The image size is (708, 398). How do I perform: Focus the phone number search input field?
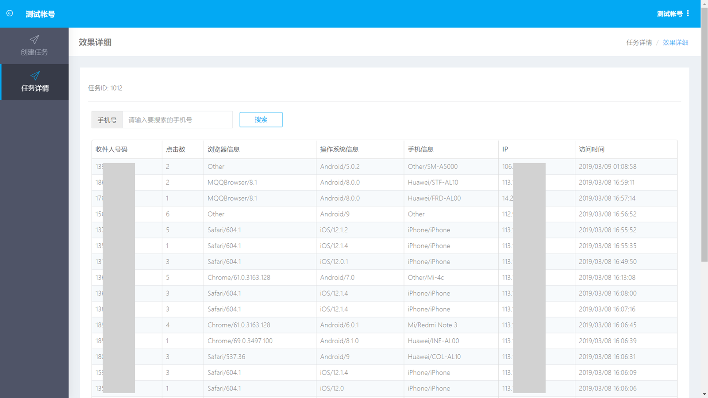tap(177, 120)
